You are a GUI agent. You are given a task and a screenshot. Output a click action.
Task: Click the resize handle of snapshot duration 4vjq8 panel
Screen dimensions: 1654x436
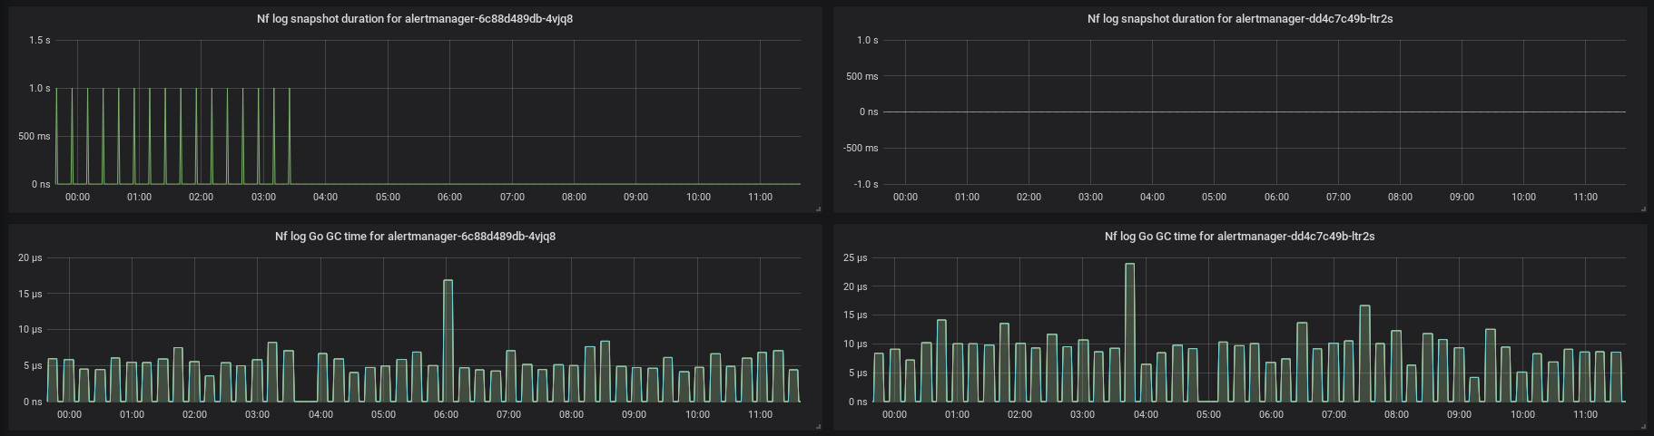[818, 209]
